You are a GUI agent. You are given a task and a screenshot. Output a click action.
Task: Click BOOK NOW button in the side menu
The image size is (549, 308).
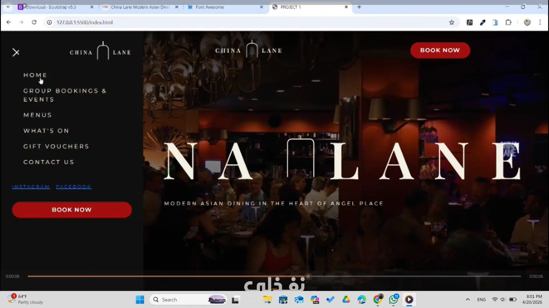tap(72, 210)
